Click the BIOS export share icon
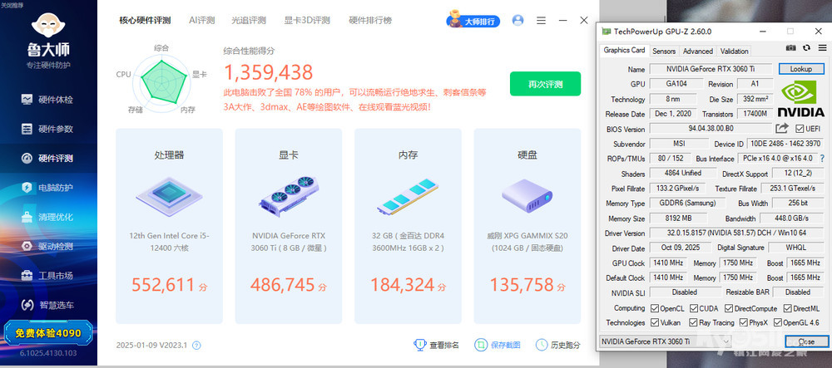Viewport: 832px width, 368px height. pyautogui.click(x=781, y=129)
